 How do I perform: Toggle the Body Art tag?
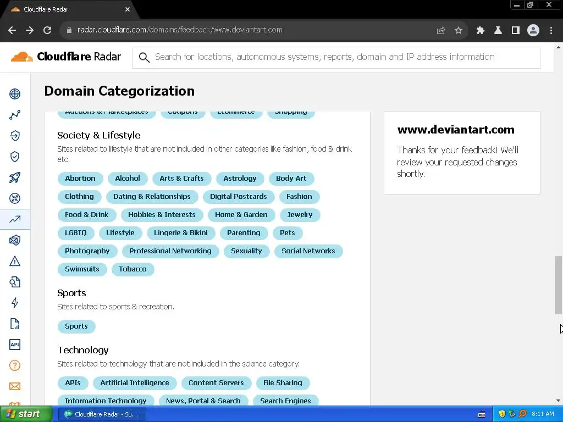[x=291, y=179]
